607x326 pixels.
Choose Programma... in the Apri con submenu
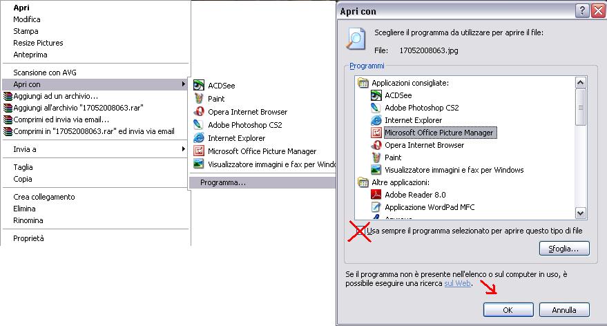coord(263,182)
